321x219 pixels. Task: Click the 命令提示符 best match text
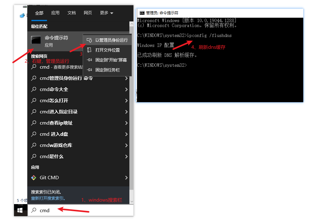(56, 38)
